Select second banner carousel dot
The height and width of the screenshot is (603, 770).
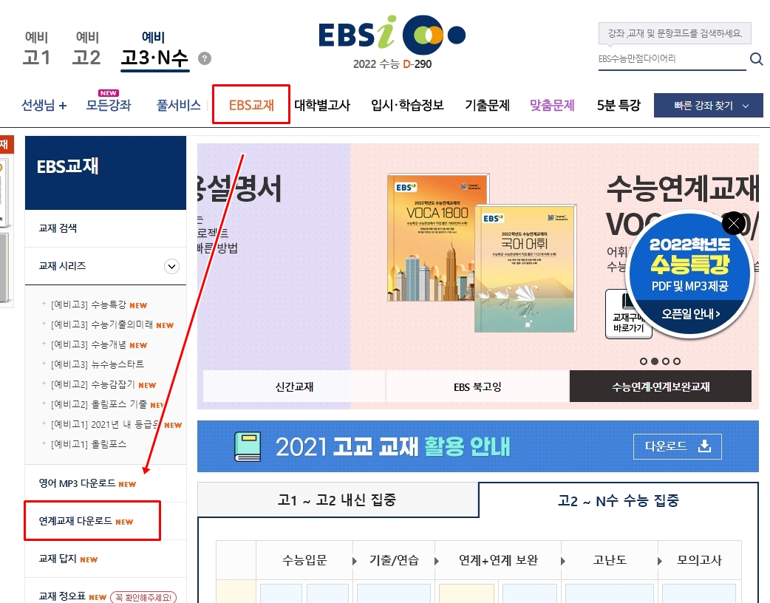[654, 361]
